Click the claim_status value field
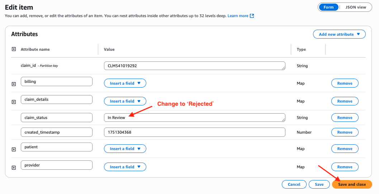Screen dimensions: 379x194 pos(194,118)
